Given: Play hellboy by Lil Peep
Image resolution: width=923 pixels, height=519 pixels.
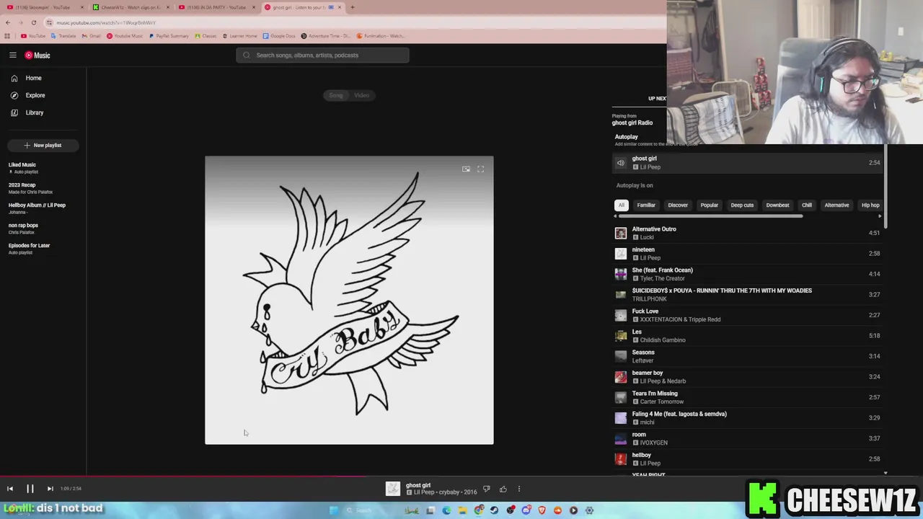Looking at the screenshot, I should (x=748, y=459).
